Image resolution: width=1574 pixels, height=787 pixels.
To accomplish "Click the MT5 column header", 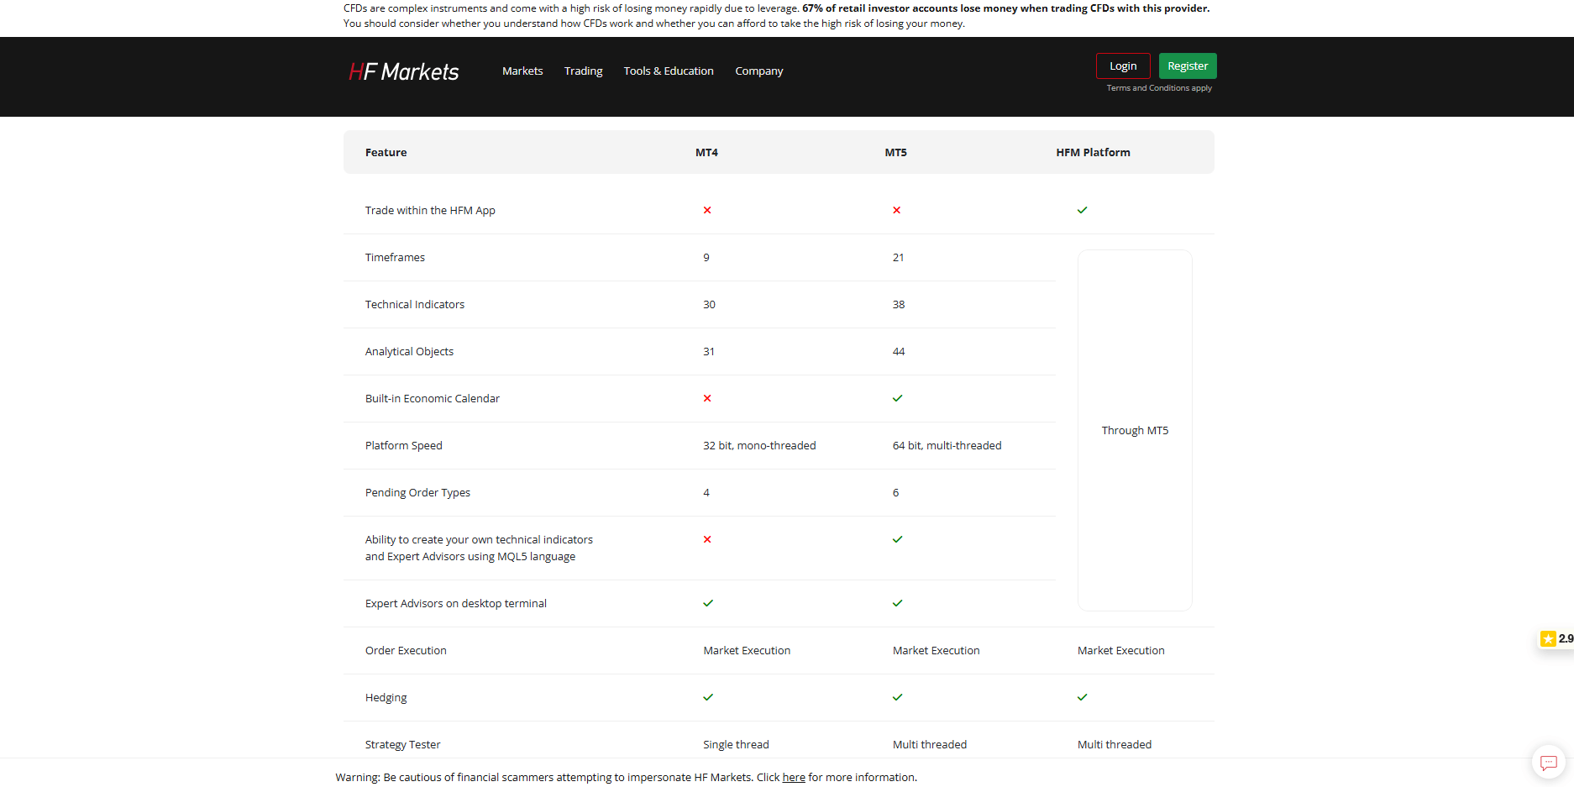I will [x=895, y=152].
